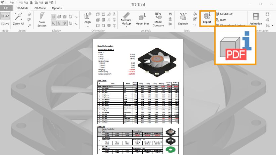This screenshot has height=155, width=276.
Task: Expand the Measure Markup dropdown arrow
Action: [126, 27]
